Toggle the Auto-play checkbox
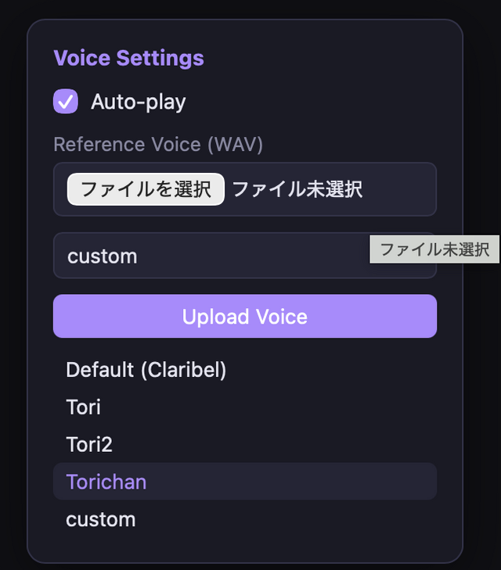The image size is (501, 570). [x=65, y=102]
